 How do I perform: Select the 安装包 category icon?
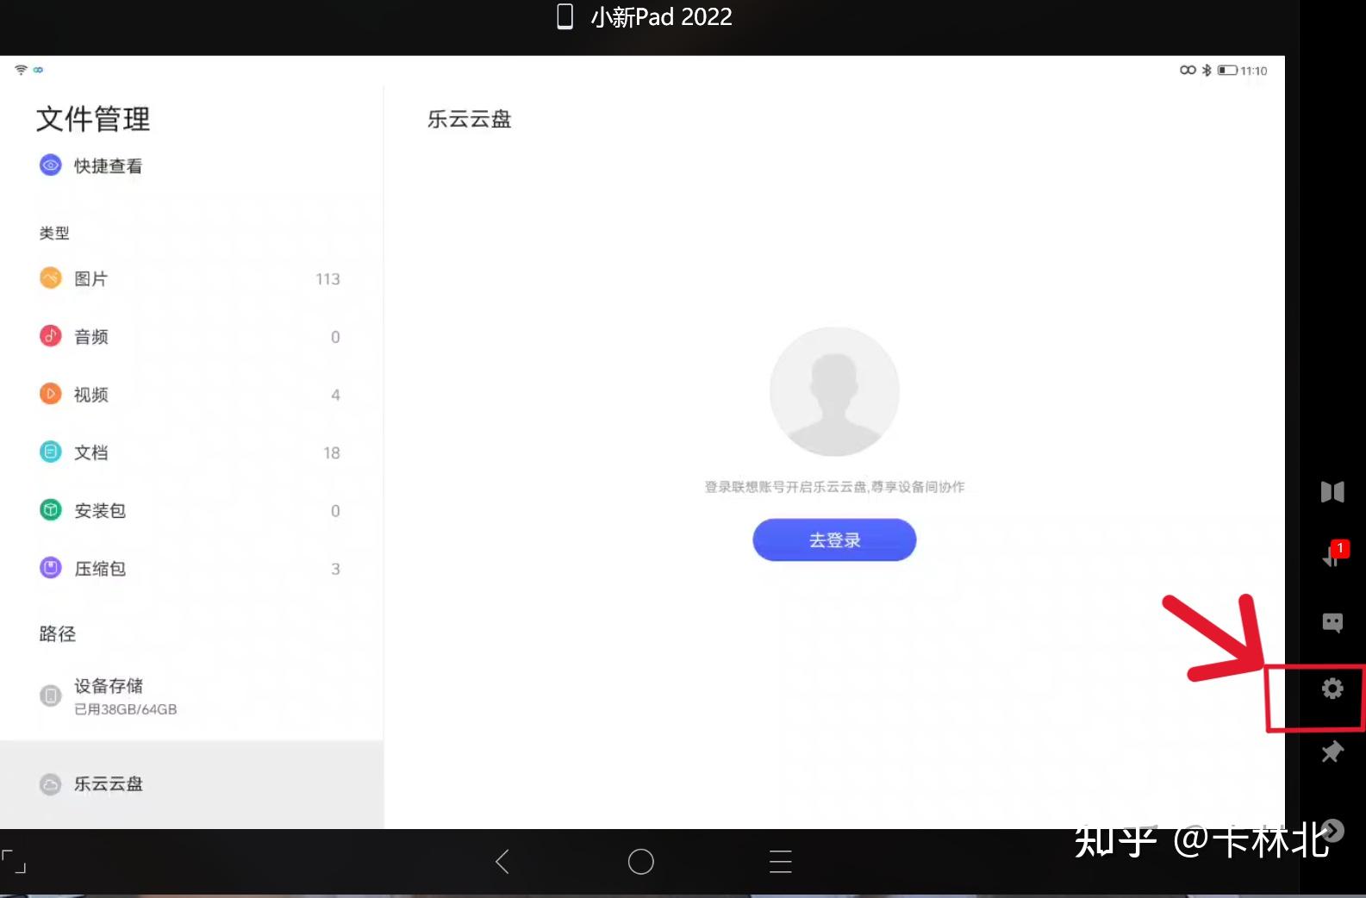coord(51,510)
